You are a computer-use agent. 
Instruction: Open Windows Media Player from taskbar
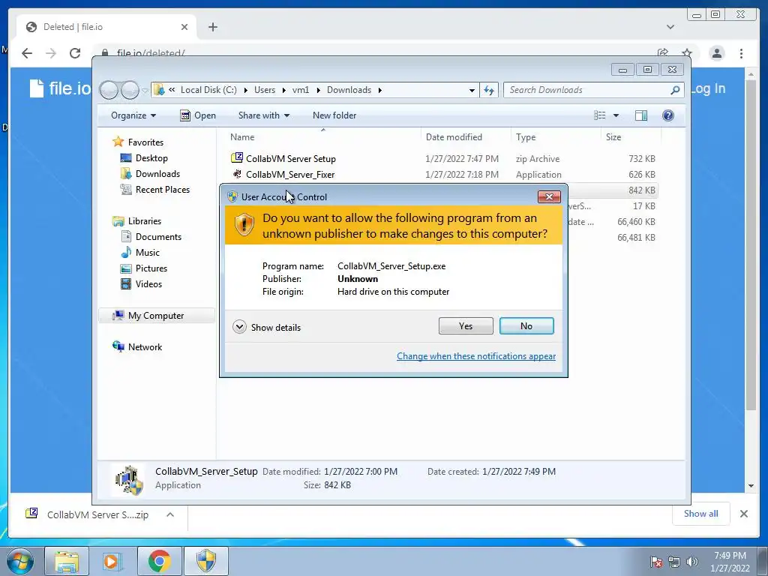(x=112, y=561)
